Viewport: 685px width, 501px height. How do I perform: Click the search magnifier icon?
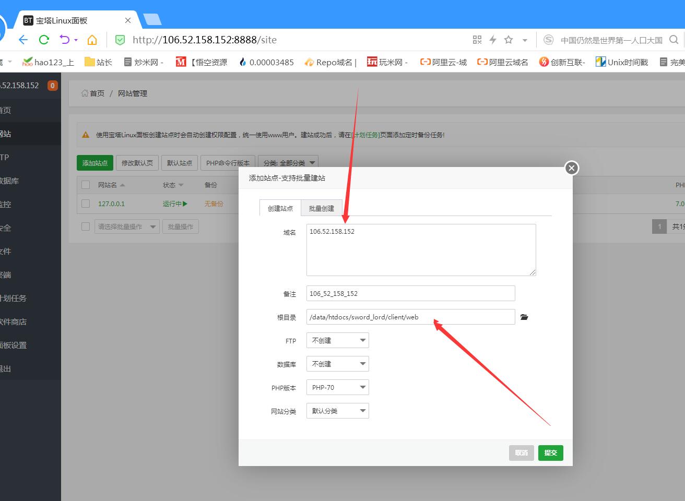pos(674,40)
